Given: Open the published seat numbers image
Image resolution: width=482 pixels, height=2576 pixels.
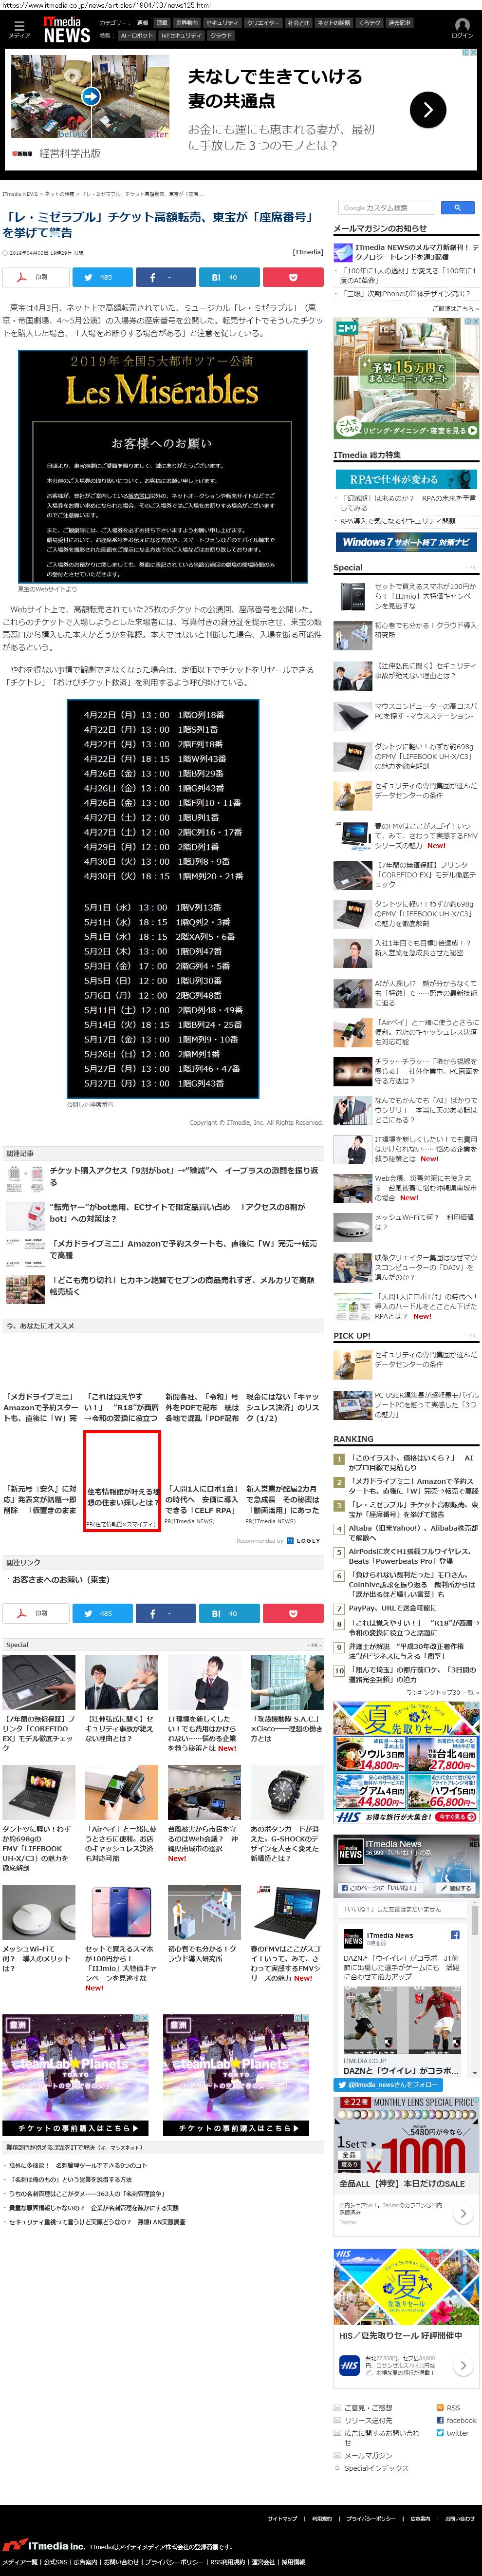Looking at the screenshot, I should tap(163, 898).
